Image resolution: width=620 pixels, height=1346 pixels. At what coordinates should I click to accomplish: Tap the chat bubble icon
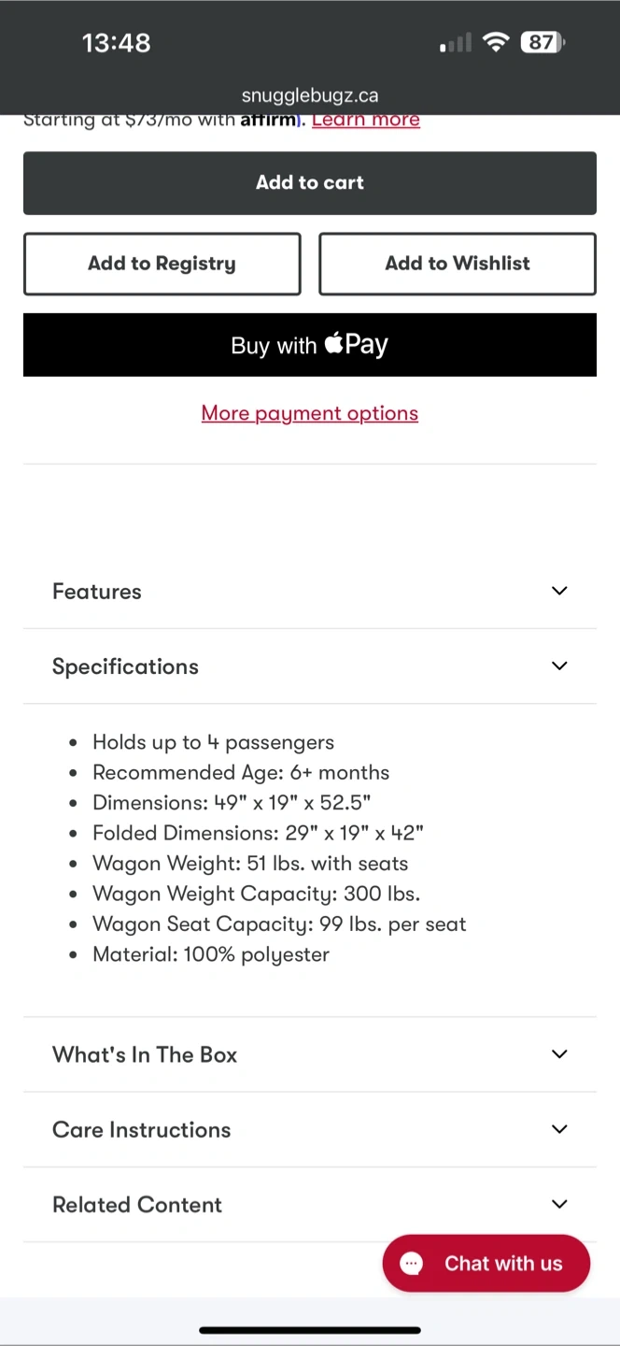412,1264
